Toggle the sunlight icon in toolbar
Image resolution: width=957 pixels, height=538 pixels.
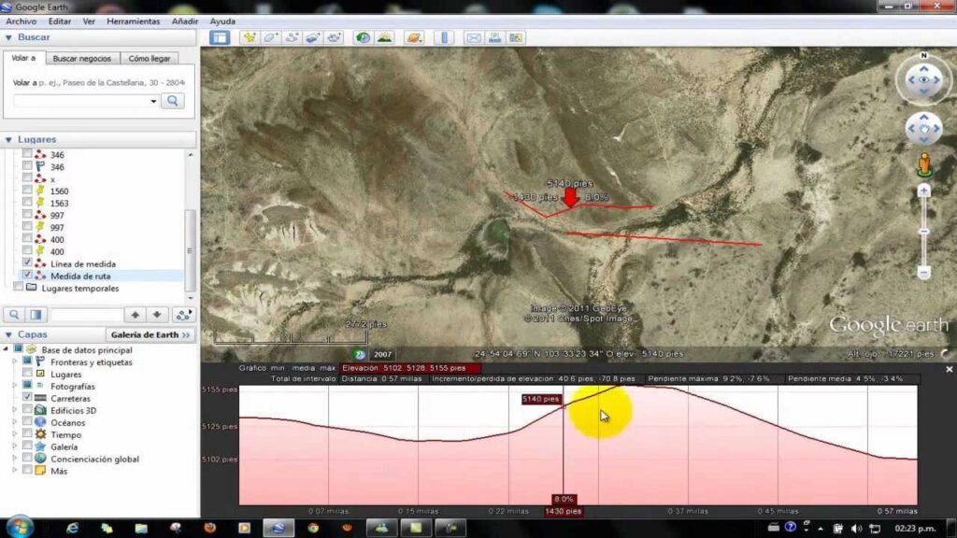pos(384,38)
